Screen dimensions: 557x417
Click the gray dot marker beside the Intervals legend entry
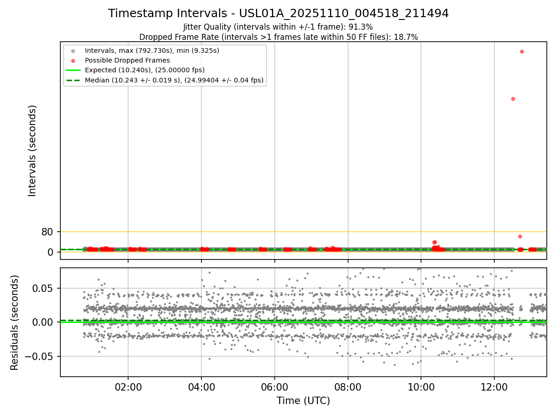click(73, 51)
